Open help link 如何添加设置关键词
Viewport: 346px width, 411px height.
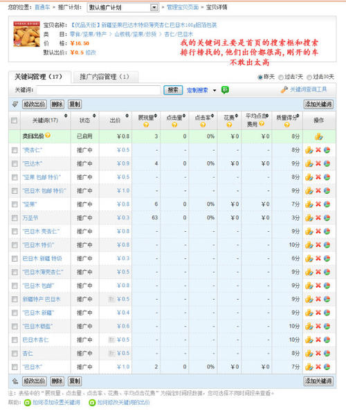coord(56,402)
